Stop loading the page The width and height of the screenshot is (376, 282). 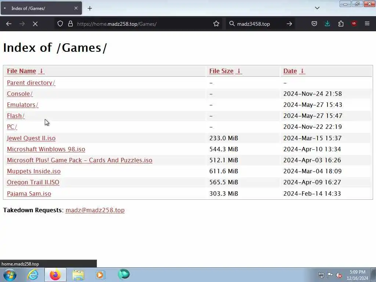pyautogui.click(x=35, y=24)
